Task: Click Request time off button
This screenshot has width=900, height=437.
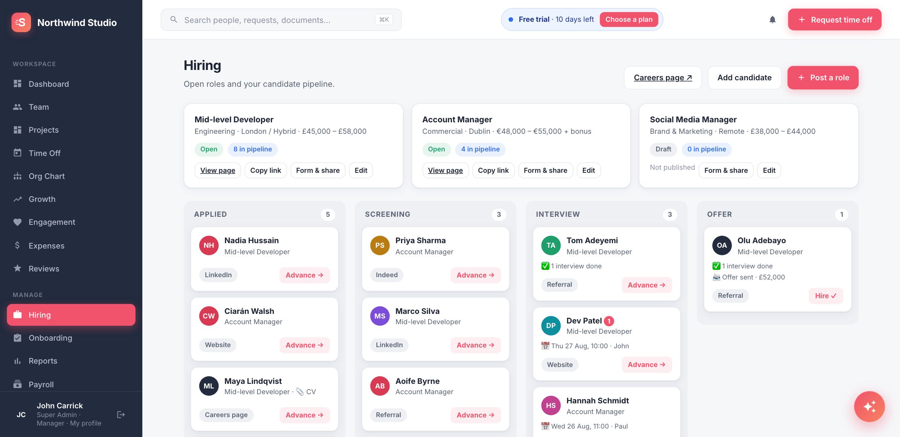Action: pyautogui.click(x=835, y=19)
